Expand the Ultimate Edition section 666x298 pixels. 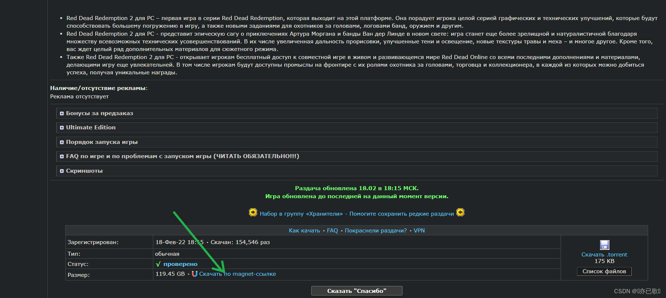tap(357, 128)
